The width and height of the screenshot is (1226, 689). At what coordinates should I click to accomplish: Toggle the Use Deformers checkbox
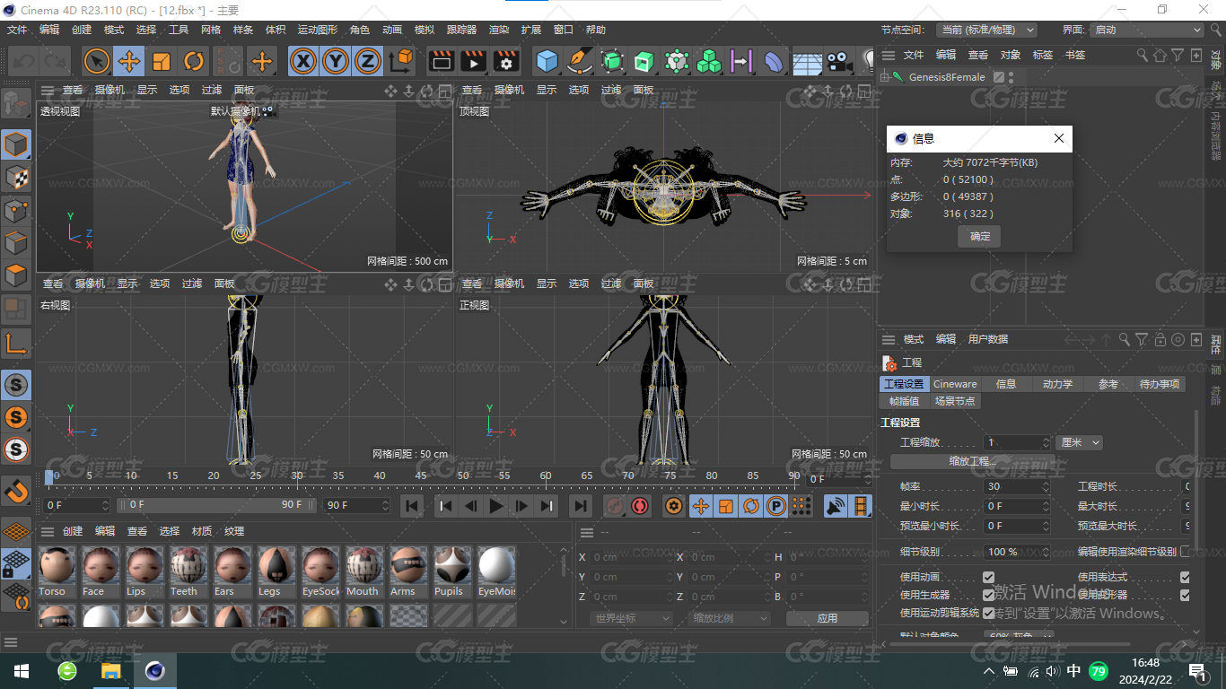coord(1185,595)
